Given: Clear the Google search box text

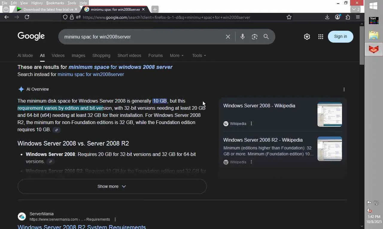Looking at the screenshot, I should pos(228,37).
